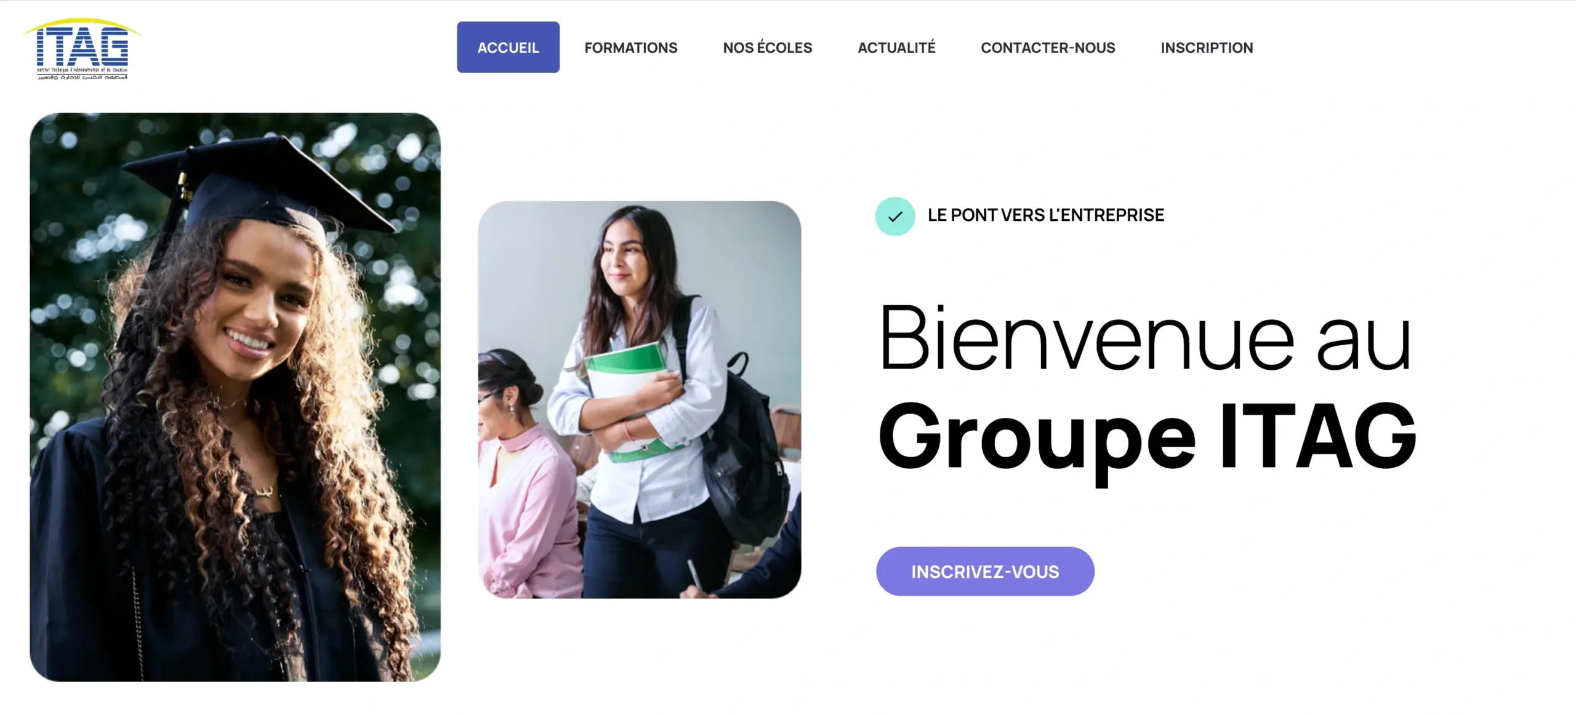The width and height of the screenshot is (1576, 715).
Task: Click the Arabic subtitle under the ITAG logo
Action: tap(82, 77)
